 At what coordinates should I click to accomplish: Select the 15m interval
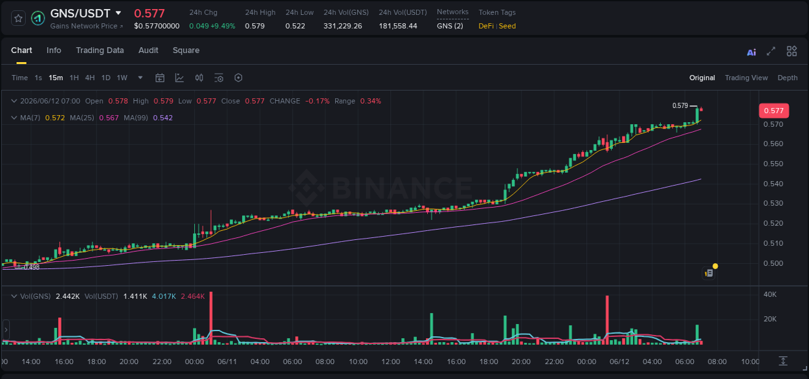coord(56,78)
